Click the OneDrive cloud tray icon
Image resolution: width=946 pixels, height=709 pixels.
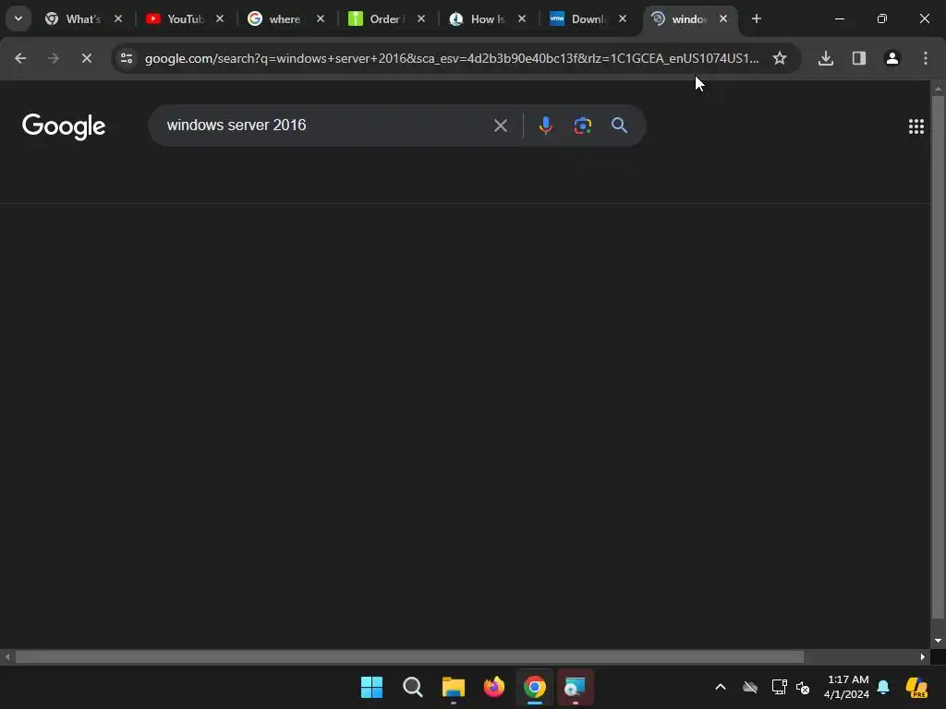pyautogui.click(x=750, y=687)
